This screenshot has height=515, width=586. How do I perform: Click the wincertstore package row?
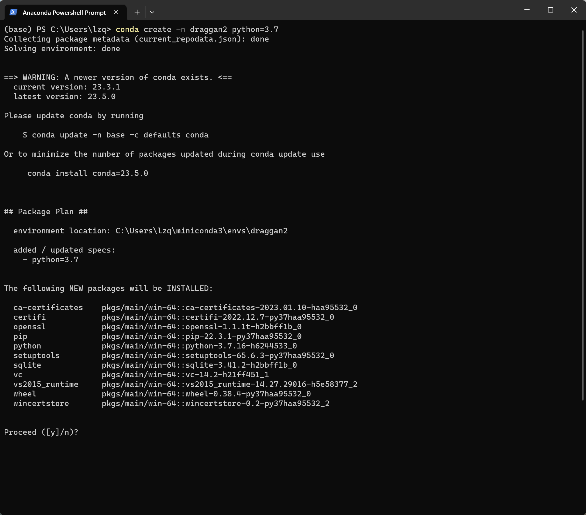point(171,403)
